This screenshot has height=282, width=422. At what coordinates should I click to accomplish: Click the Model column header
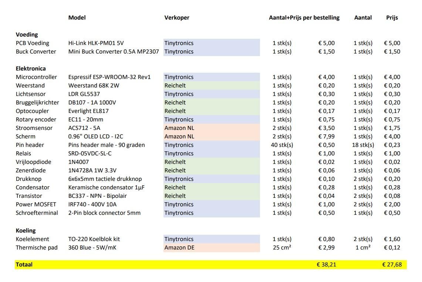click(x=77, y=18)
